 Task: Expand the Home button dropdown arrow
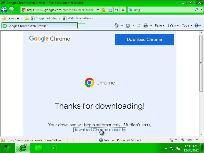coord(122,25)
